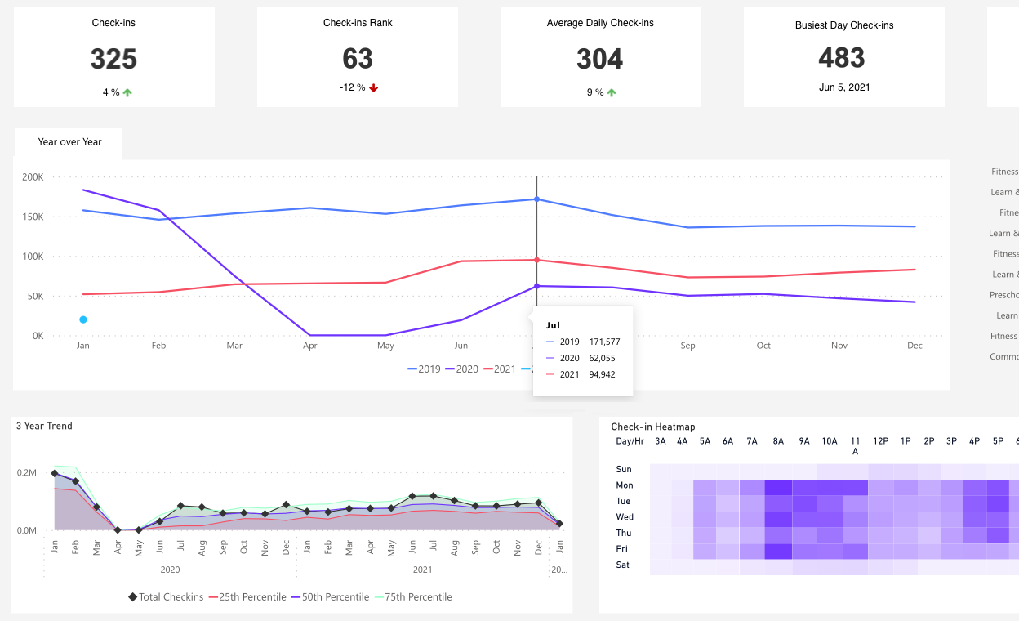This screenshot has height=621, width=1019.
Task: Toggle 75th Percentile legend entry
Action: click(x=414, y=597)
